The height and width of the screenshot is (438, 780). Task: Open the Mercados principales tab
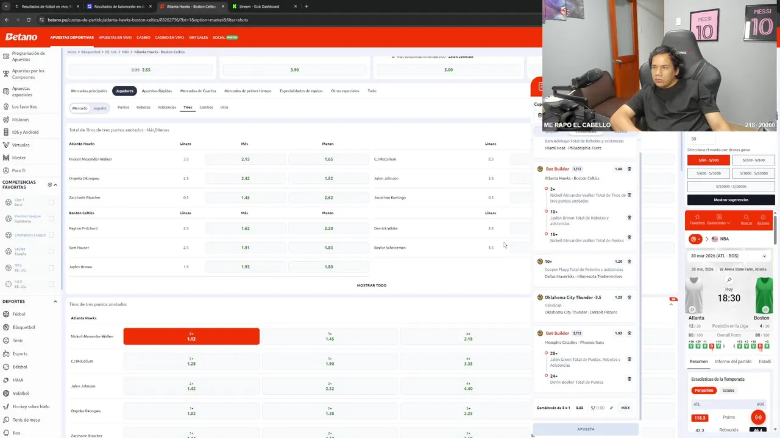click(x=89, y=91)
